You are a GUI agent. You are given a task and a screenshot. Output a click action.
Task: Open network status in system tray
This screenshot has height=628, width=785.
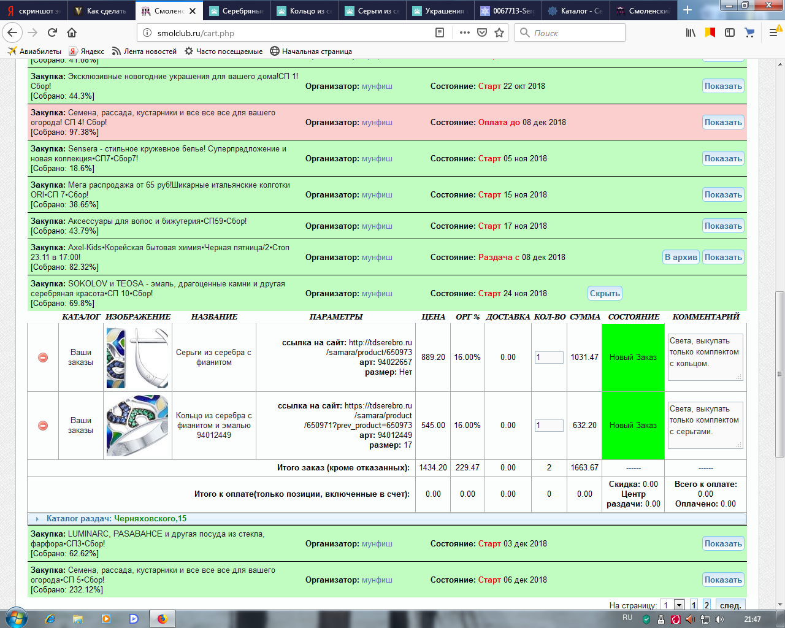pyautogui.click(x=705, y=619)
